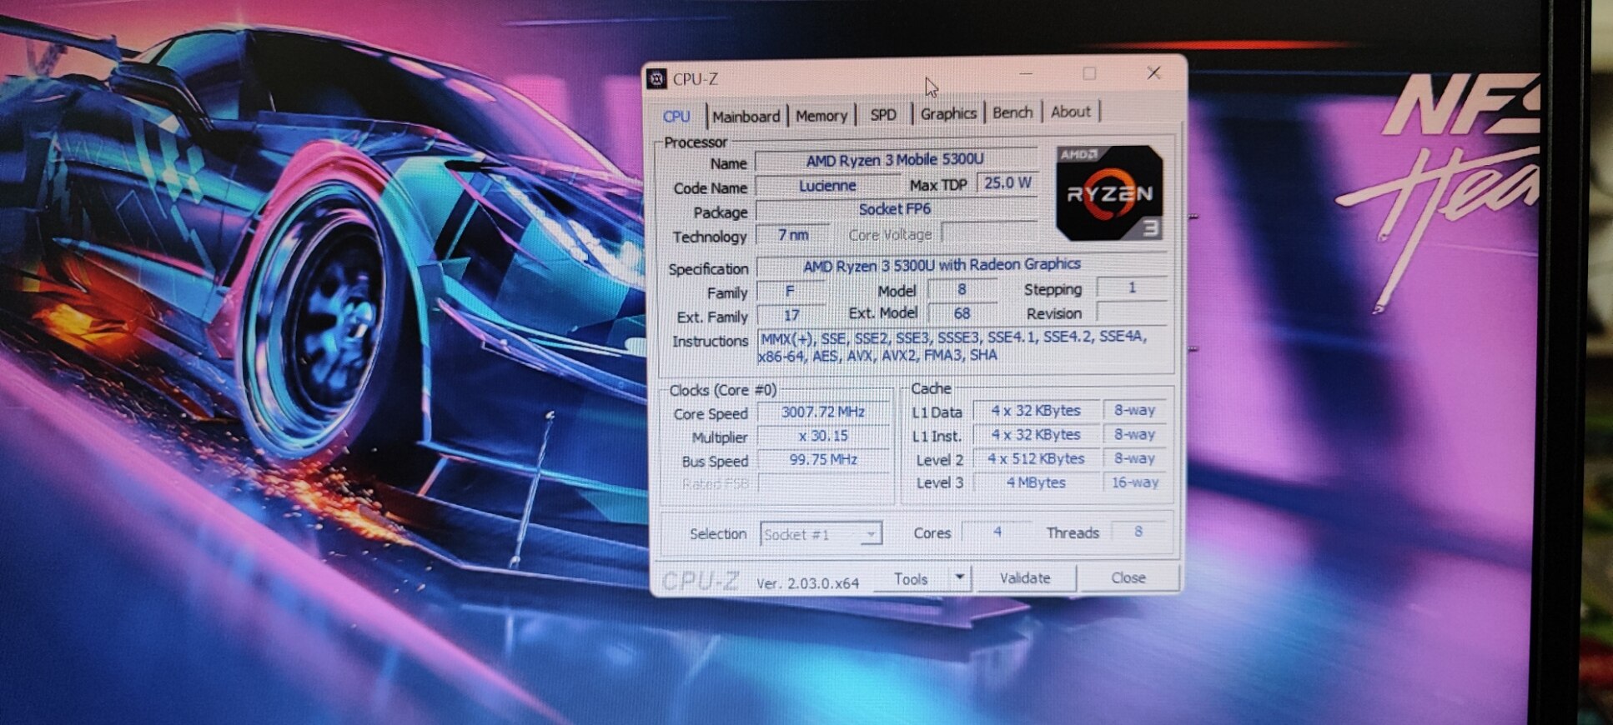The image size is (1613, 725).
Task: Click the version text Ver. 2.03.0.x64
Action: 807,583
